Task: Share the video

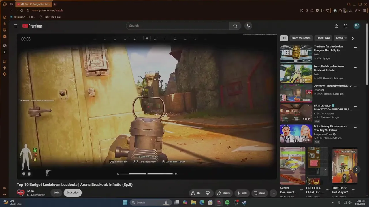Action: pos(224,193)
